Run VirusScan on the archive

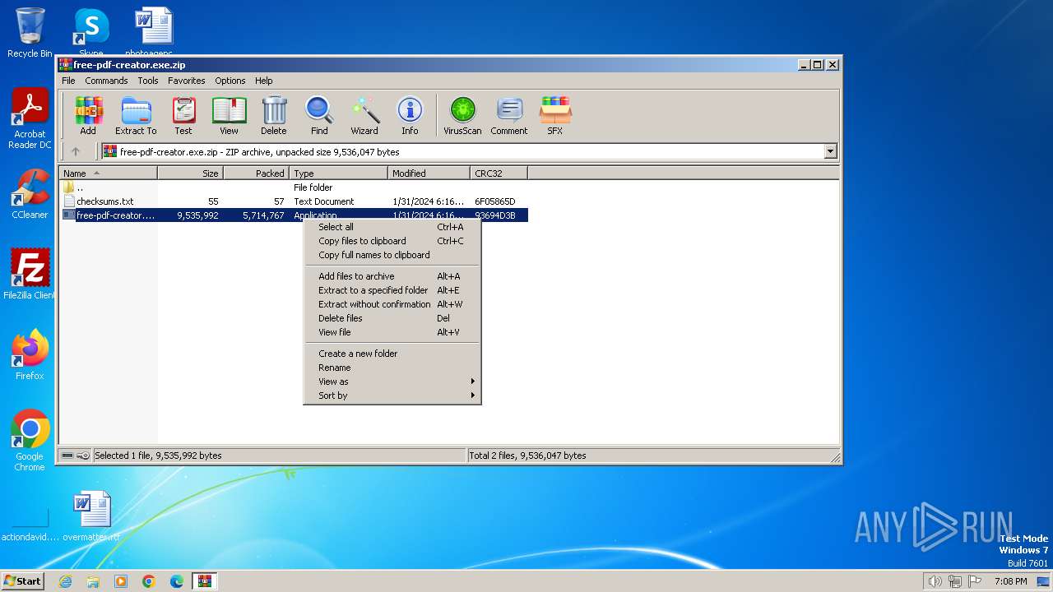click(462, 115)
